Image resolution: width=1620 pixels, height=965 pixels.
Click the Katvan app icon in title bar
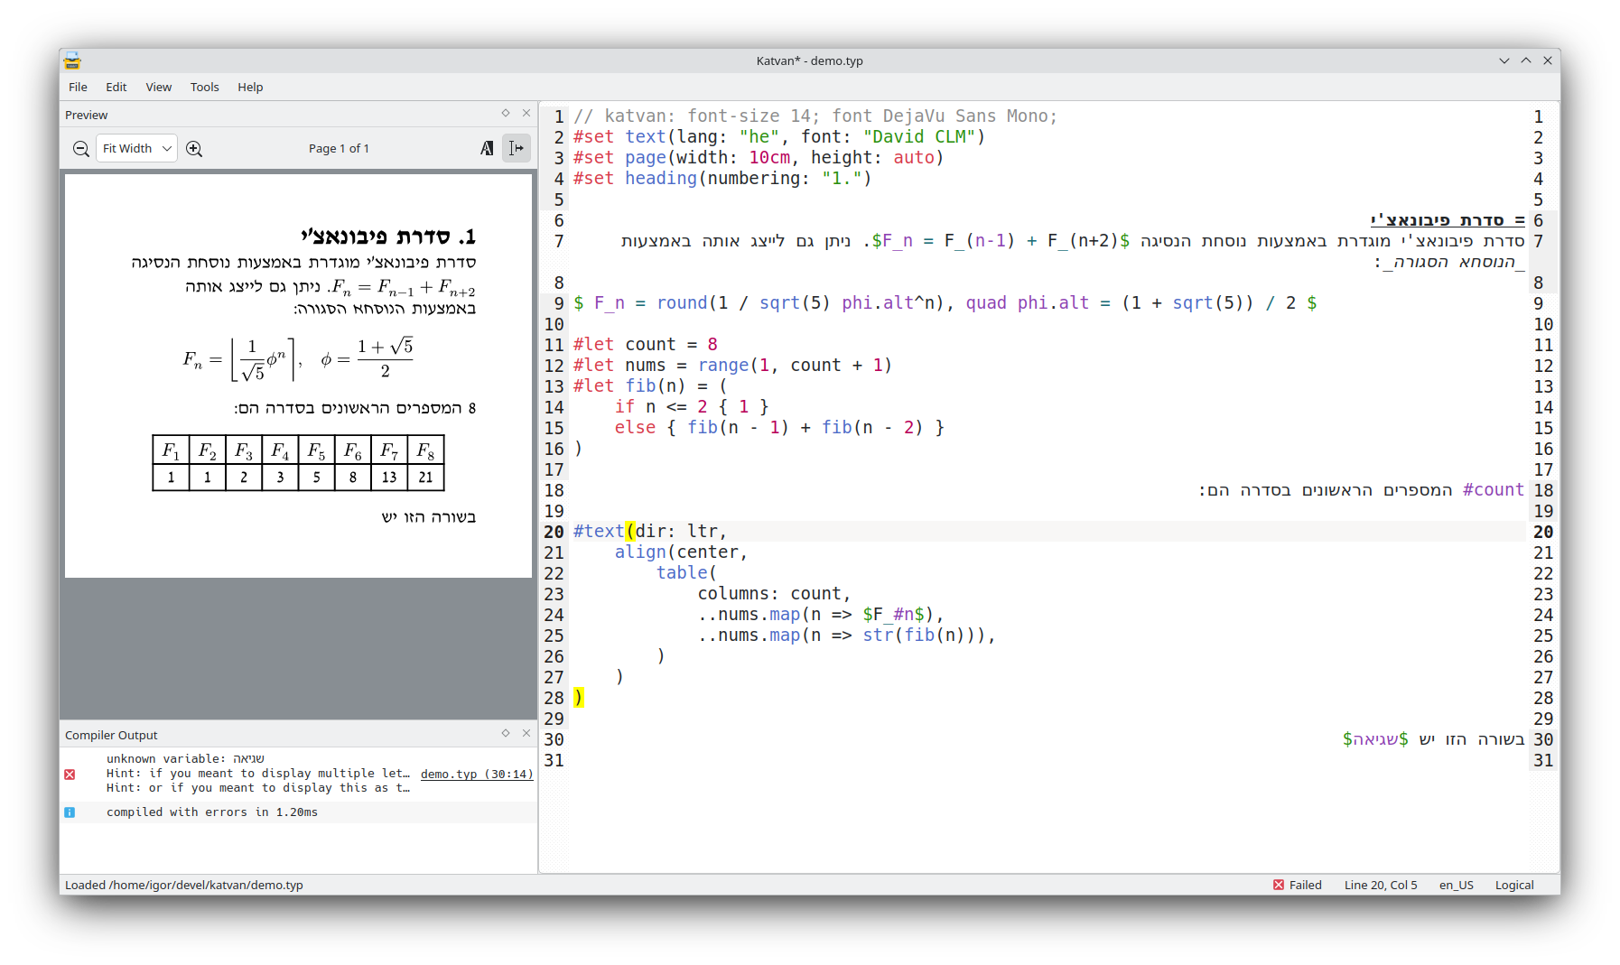[72, 61]
